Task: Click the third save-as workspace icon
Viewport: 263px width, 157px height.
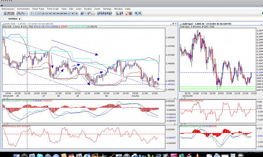Action: (x=13, y=13)
